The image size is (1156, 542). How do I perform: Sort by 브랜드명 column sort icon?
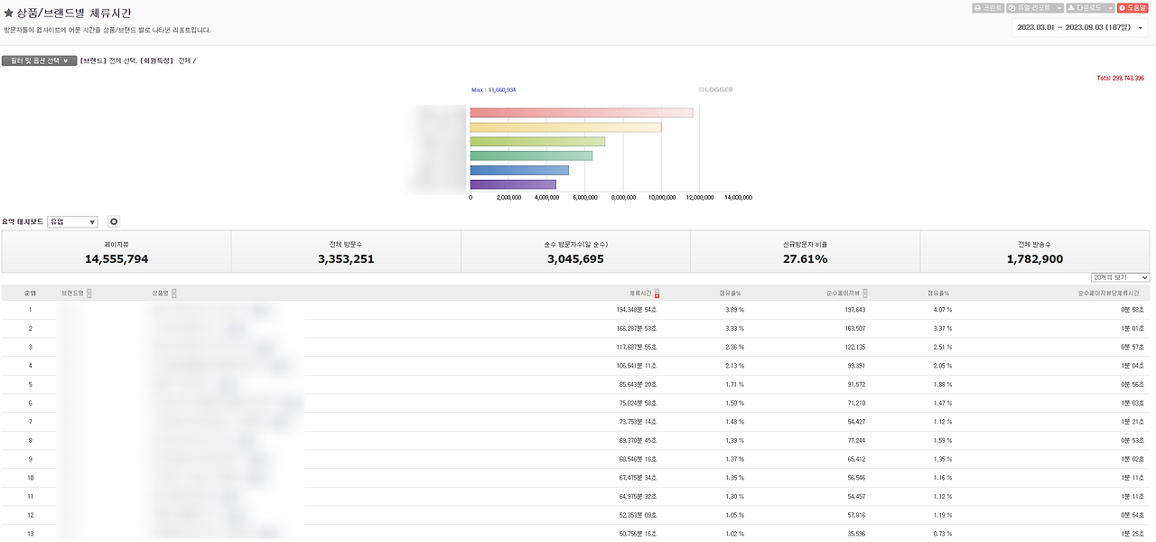89,294
